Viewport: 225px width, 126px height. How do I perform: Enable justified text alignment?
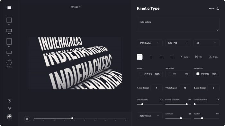(x=171, y=57)
